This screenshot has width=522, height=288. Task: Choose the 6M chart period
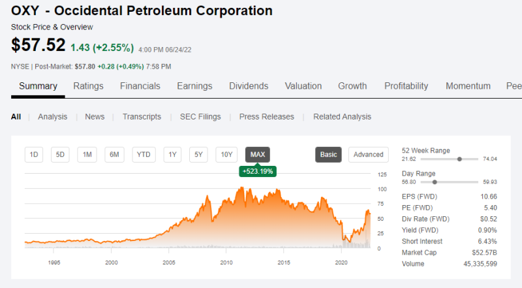[114, 155]
